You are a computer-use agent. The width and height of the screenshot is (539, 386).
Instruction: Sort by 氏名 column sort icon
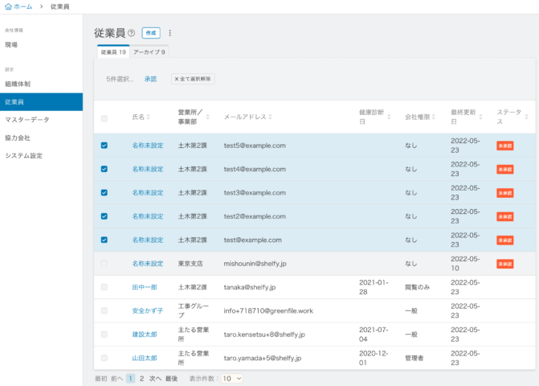click(x=149, y=117)
